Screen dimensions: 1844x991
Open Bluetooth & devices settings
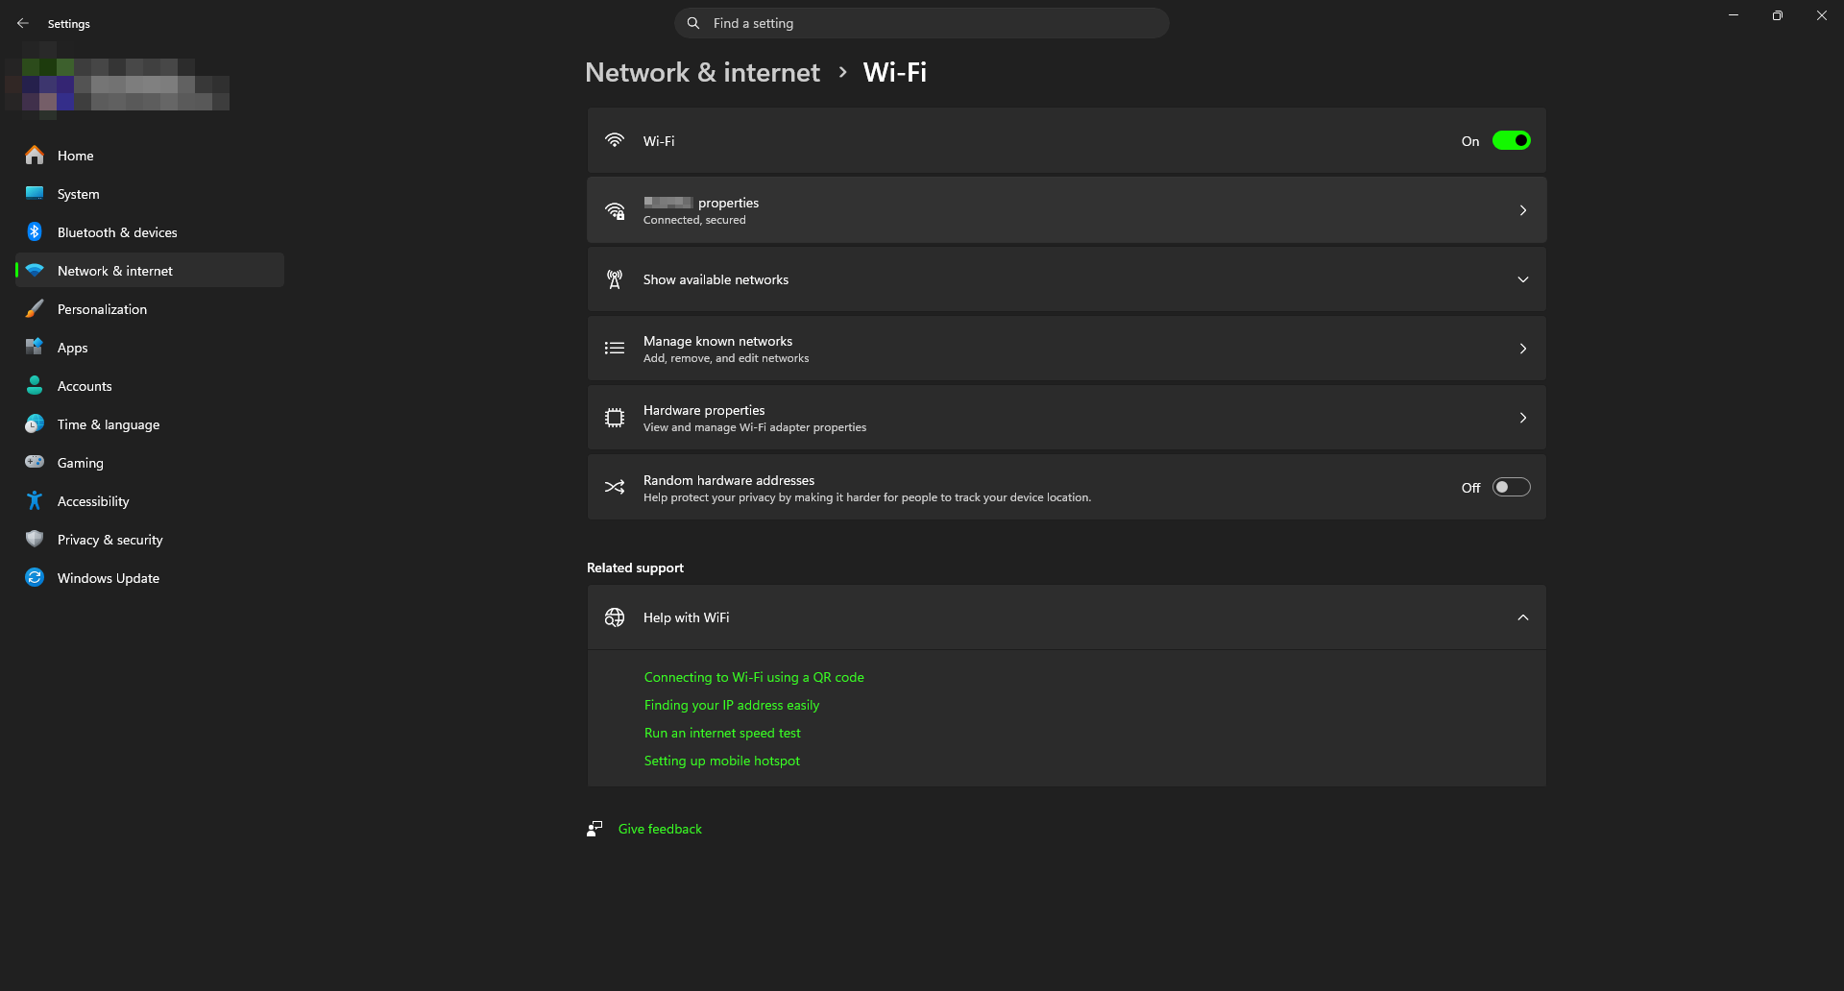[150, 231]
